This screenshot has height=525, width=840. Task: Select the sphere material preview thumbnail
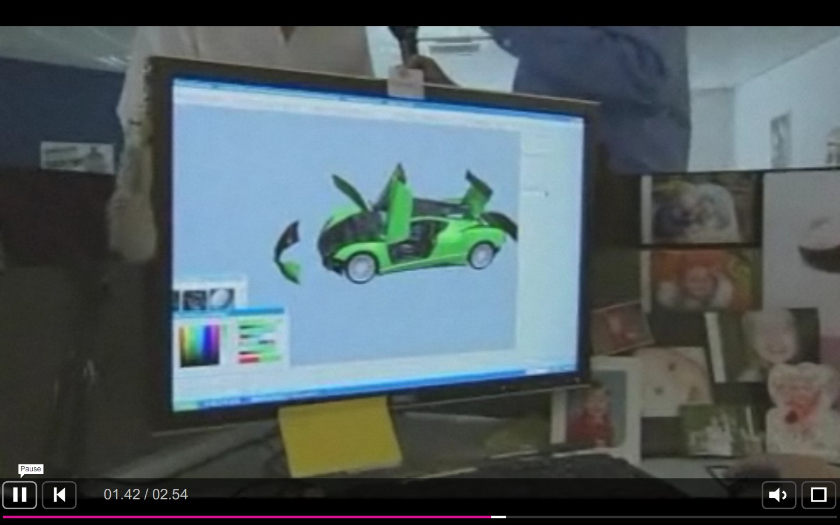coord(221,299)
